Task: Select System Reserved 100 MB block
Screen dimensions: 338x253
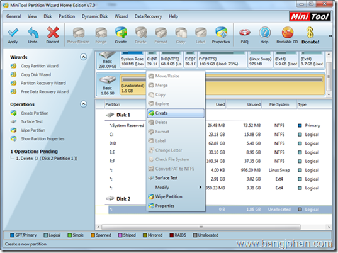Action: [x=132, y=59]
